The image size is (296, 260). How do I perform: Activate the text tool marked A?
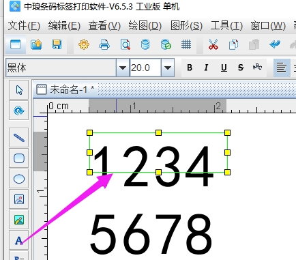click(19, 240)
